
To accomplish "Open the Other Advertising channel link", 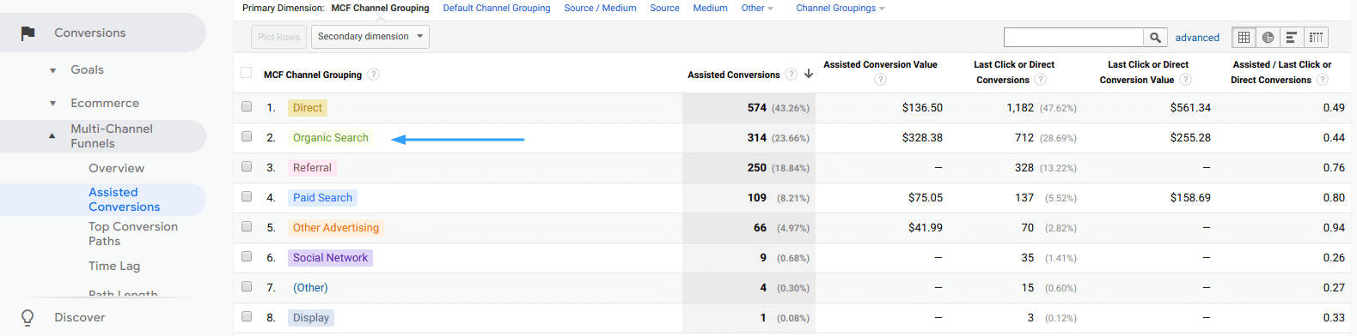I will [x=336, y=228].
